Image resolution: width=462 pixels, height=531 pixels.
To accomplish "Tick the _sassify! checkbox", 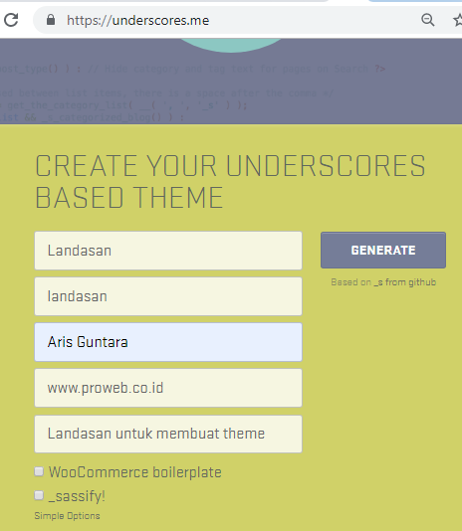I will tap(39, 495).
